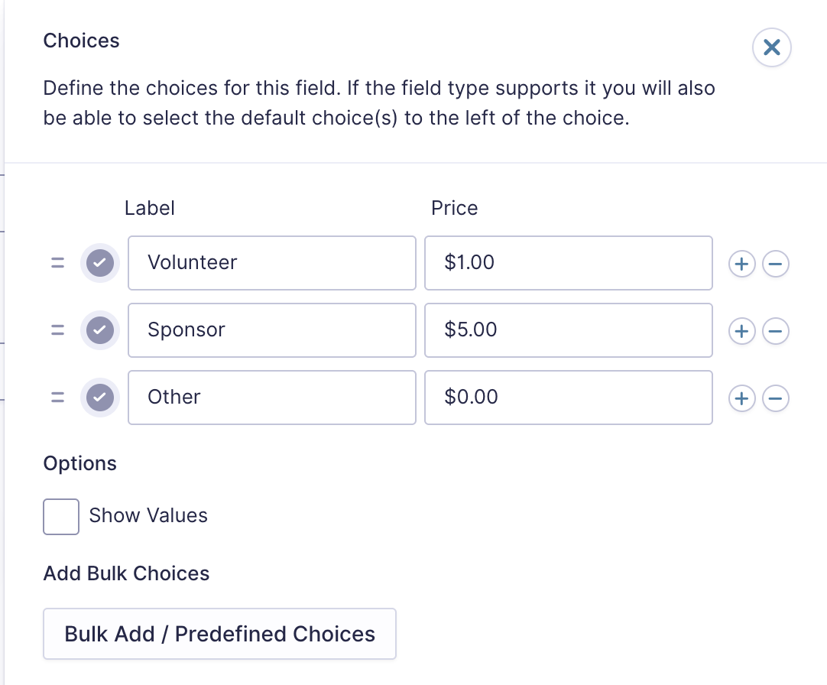Grab the drag handle for Other
This screenshot has width=827, height=685.
(57, 398)
